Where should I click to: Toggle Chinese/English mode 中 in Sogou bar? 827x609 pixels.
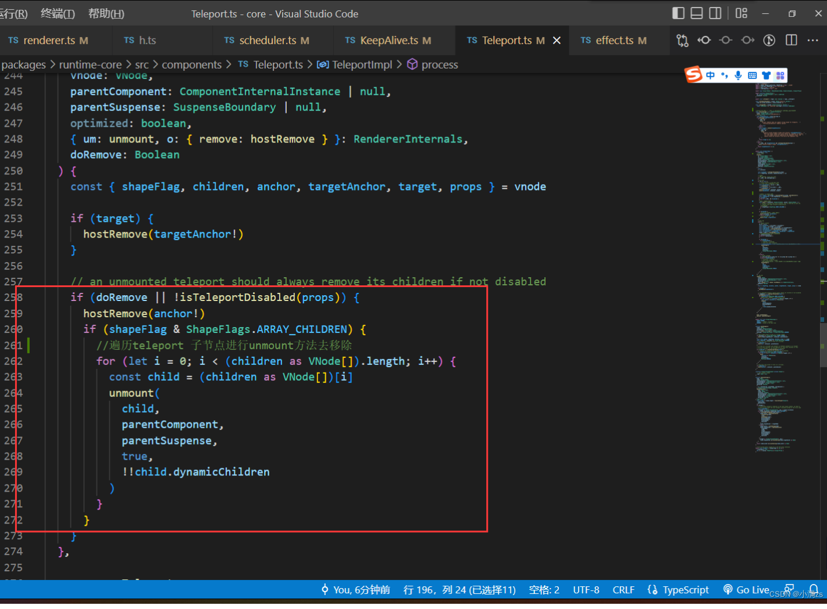711,76
